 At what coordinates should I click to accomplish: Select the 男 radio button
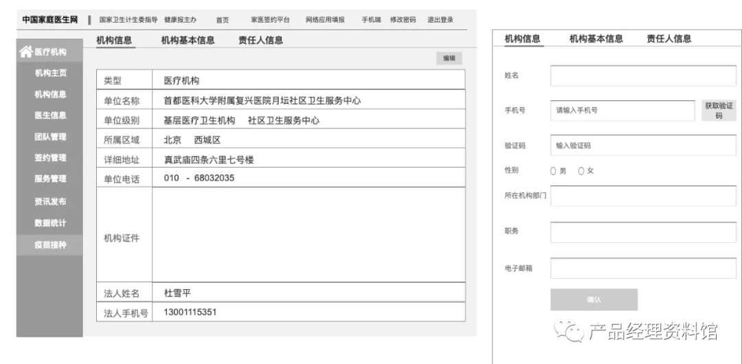tap(553, 171)
